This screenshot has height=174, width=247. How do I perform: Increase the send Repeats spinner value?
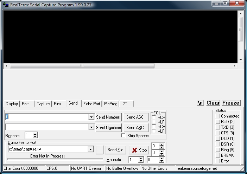tap(35, 134)
